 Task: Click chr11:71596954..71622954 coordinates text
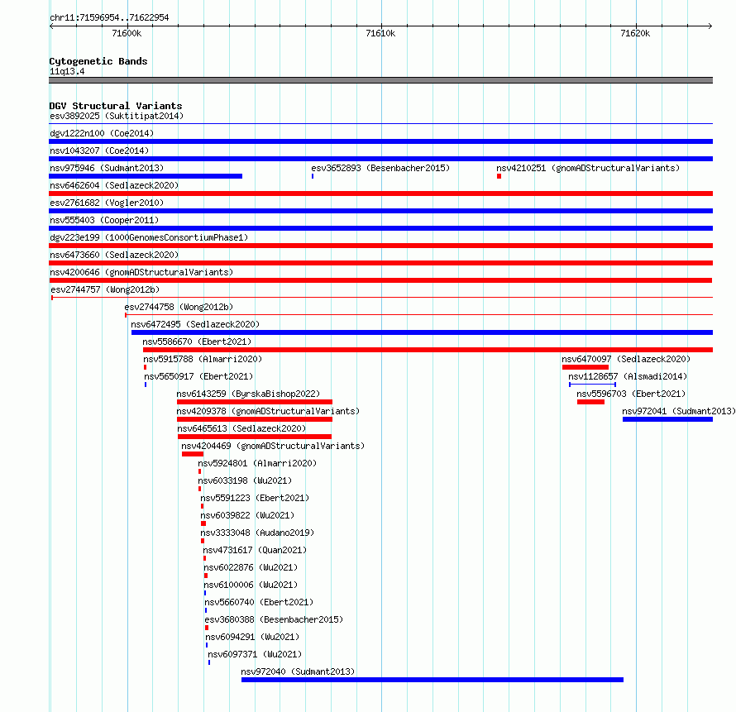pyautogui.click(x=109, y=17)
